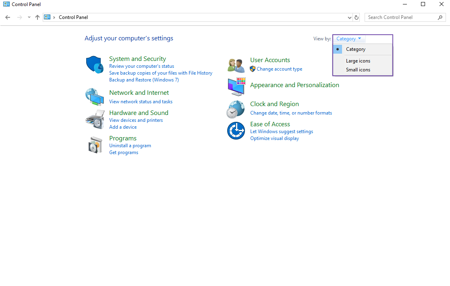Open the Ease of Access icon

coord(236,131)
